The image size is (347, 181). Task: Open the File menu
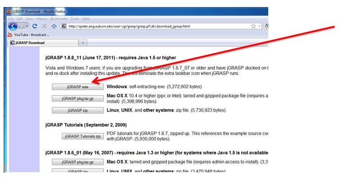(12, 19)
